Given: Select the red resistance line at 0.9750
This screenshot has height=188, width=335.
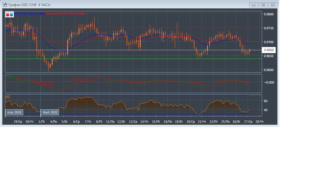Looking at the screenshot, I should [x=145, y=28].
